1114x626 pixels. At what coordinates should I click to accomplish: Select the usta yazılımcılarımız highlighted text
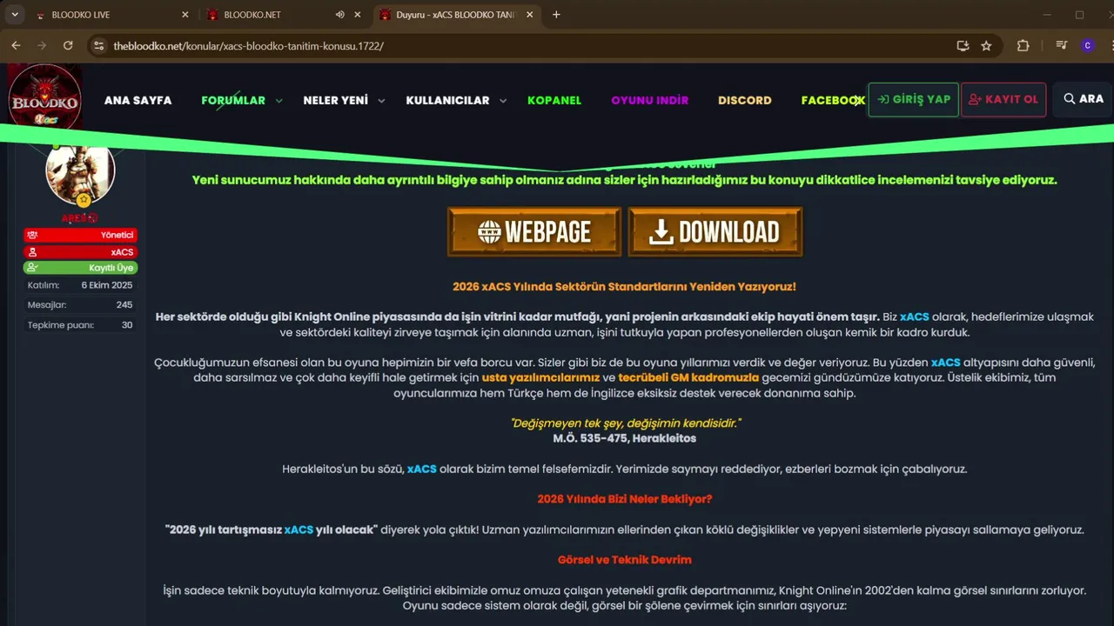pyautogui.click(x=540, y=378)
